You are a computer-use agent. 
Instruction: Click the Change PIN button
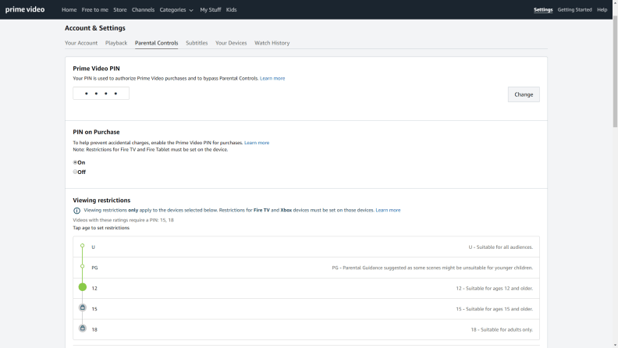click(x=524, y=94)
